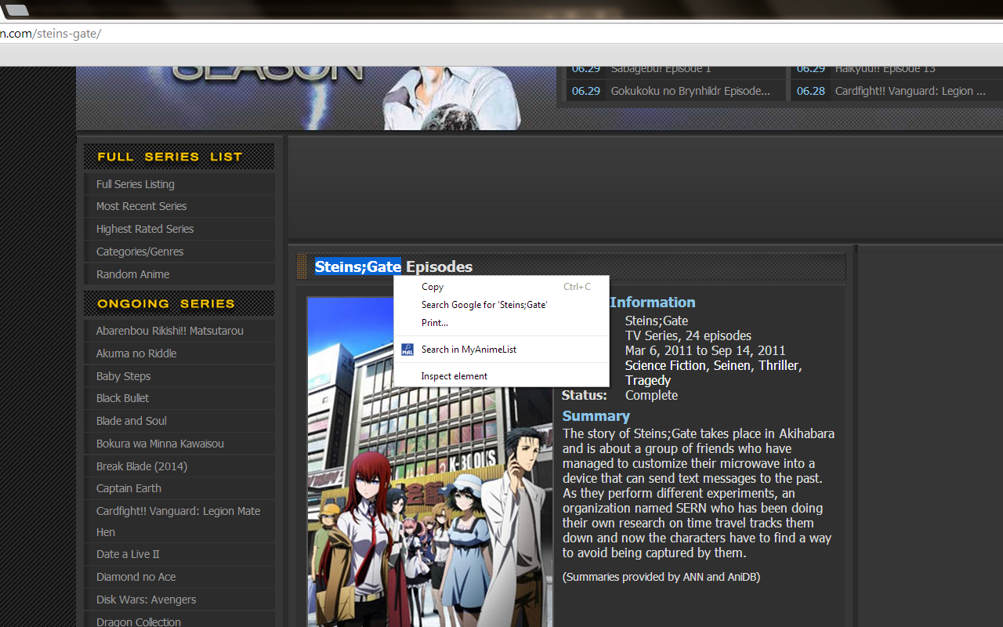Click the 'Complete' status value
Screen dimensions: 1003x627
651,395
